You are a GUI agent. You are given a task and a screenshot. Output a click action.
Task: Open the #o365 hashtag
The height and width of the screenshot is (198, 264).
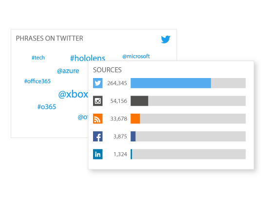(47, 107)
